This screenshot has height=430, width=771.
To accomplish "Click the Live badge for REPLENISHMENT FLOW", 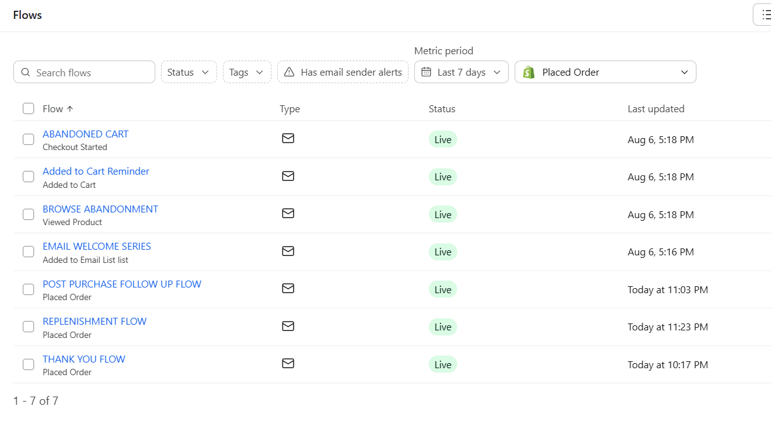I will pos(443,327).
